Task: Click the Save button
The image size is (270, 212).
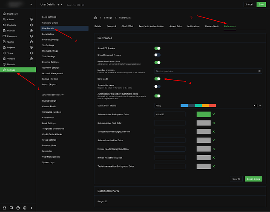Action: click(261, 5)
